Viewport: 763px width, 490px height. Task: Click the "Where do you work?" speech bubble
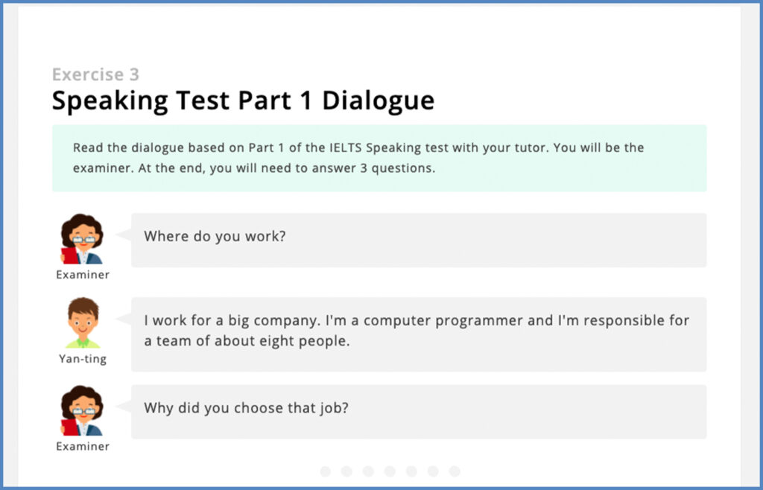pos(419,240)
